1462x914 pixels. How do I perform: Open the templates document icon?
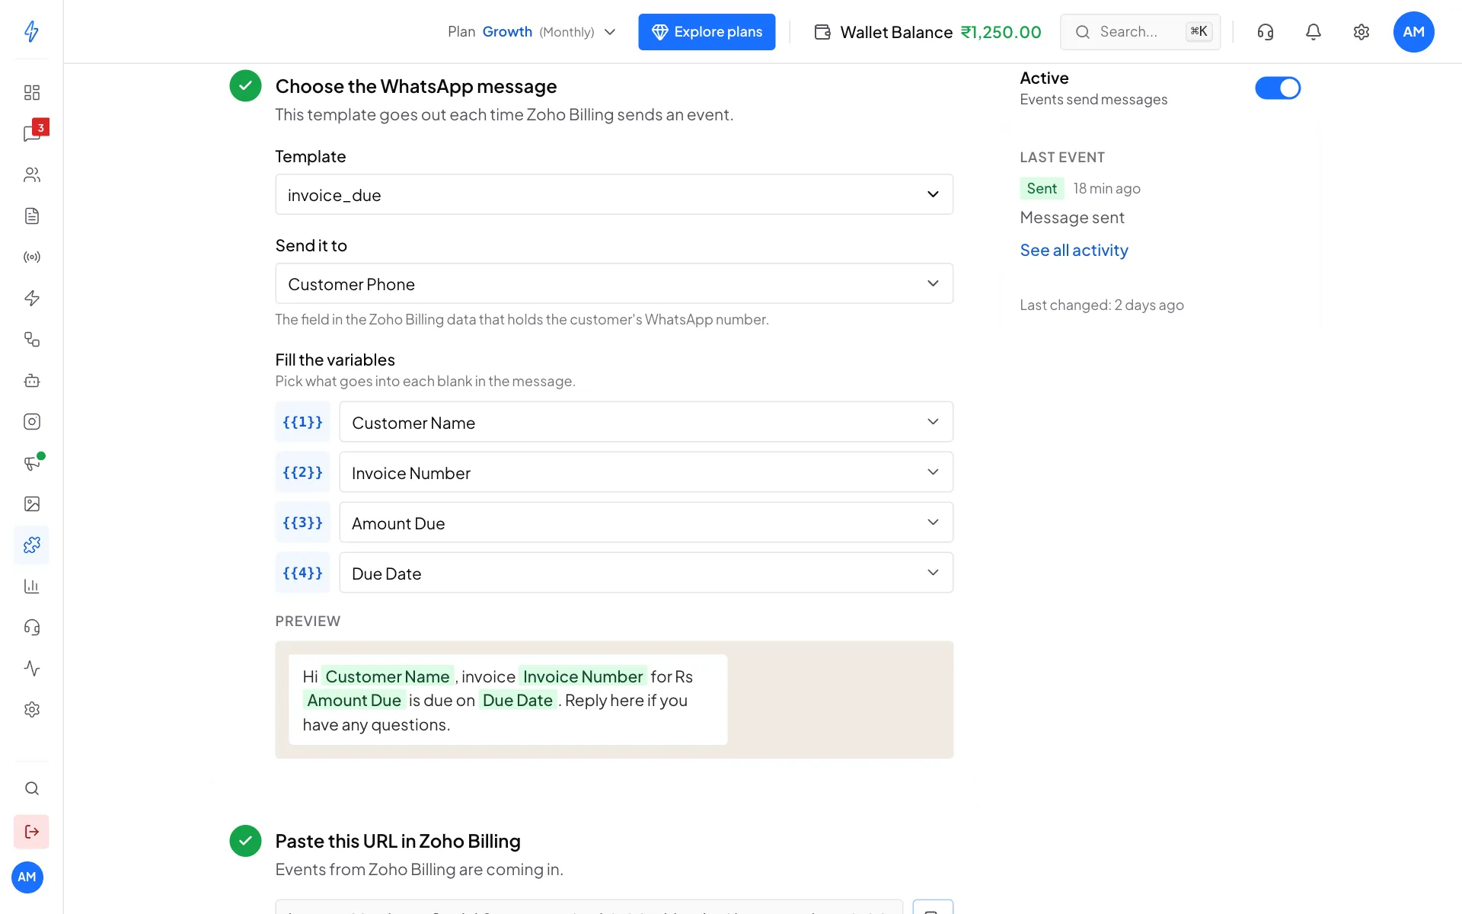(31, 216)
